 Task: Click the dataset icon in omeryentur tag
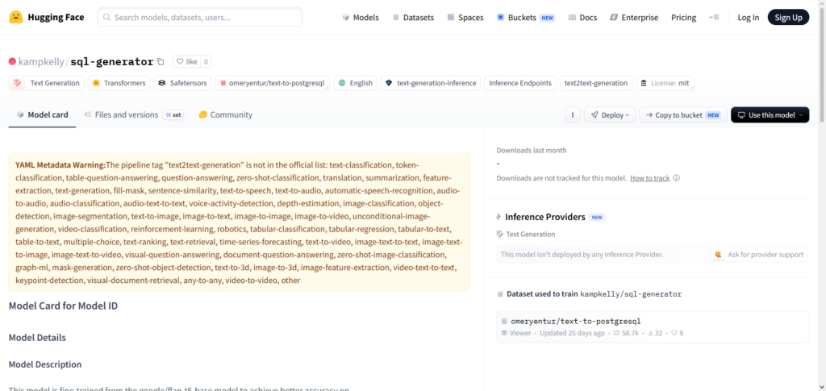click(x=223, y=83)
